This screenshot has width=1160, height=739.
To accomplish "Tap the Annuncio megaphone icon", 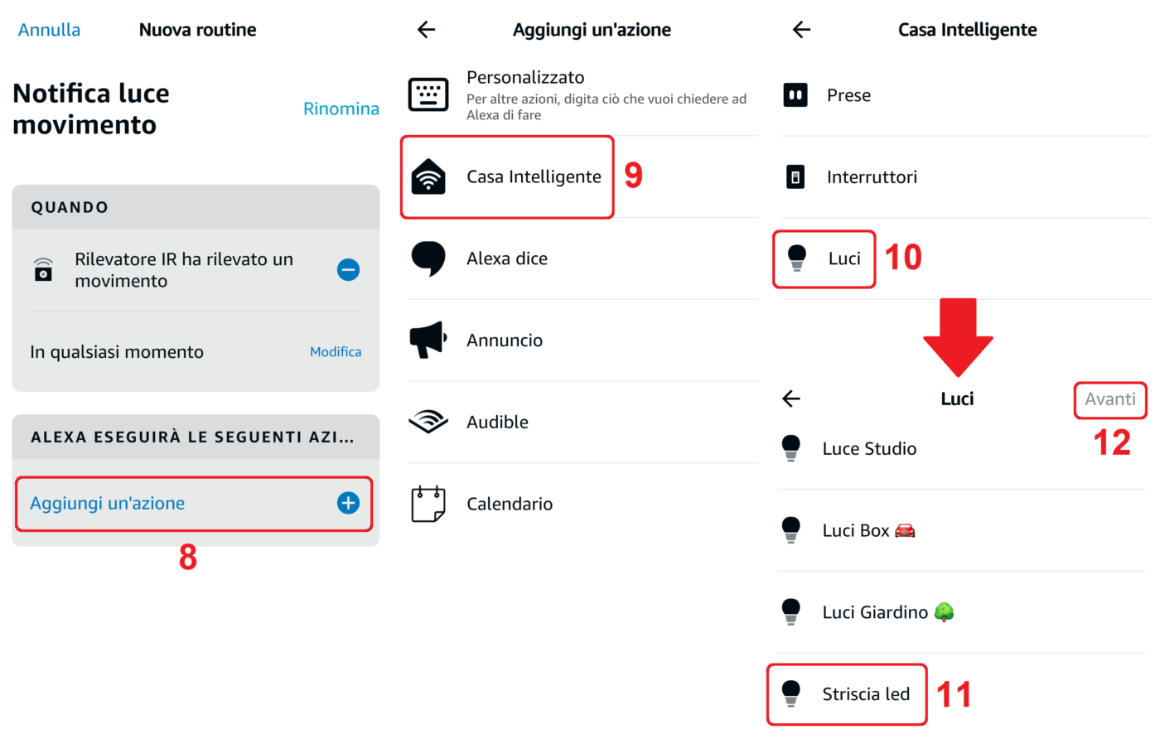I will click(428, 340).
